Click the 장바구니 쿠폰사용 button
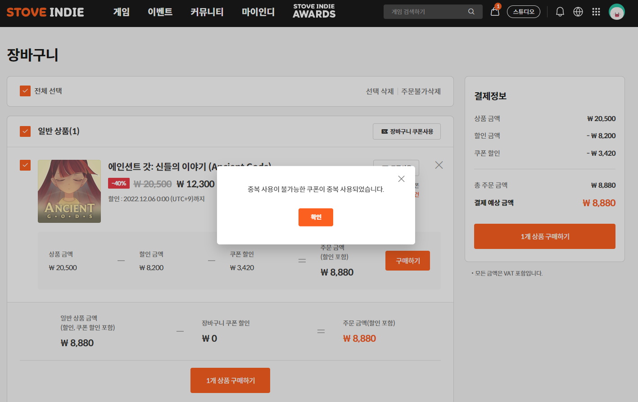 point(407,131)
